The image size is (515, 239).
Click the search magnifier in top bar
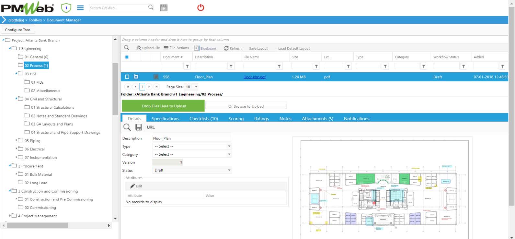coord(151,7)
